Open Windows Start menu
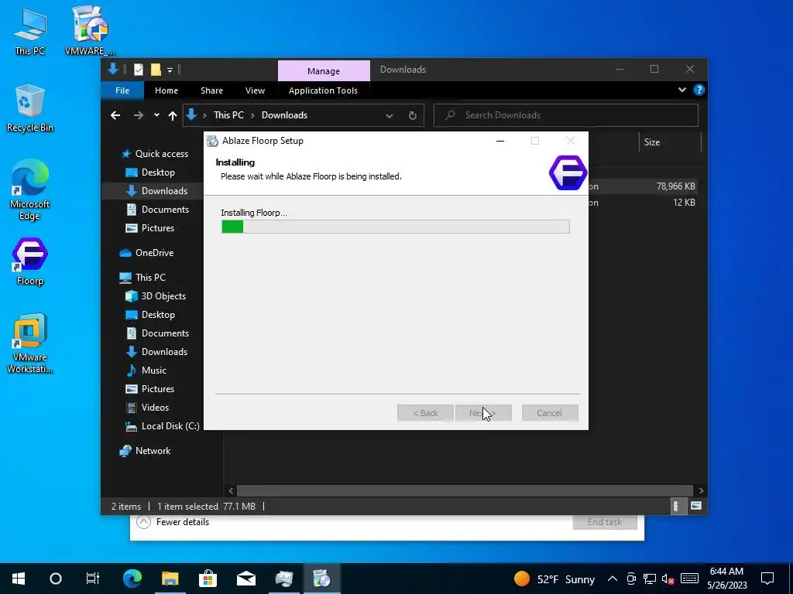The image size is (793, 594). 19,579
